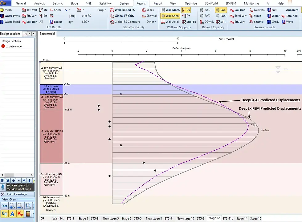Expand the Other dropdown in Stability

coord(151,22)
